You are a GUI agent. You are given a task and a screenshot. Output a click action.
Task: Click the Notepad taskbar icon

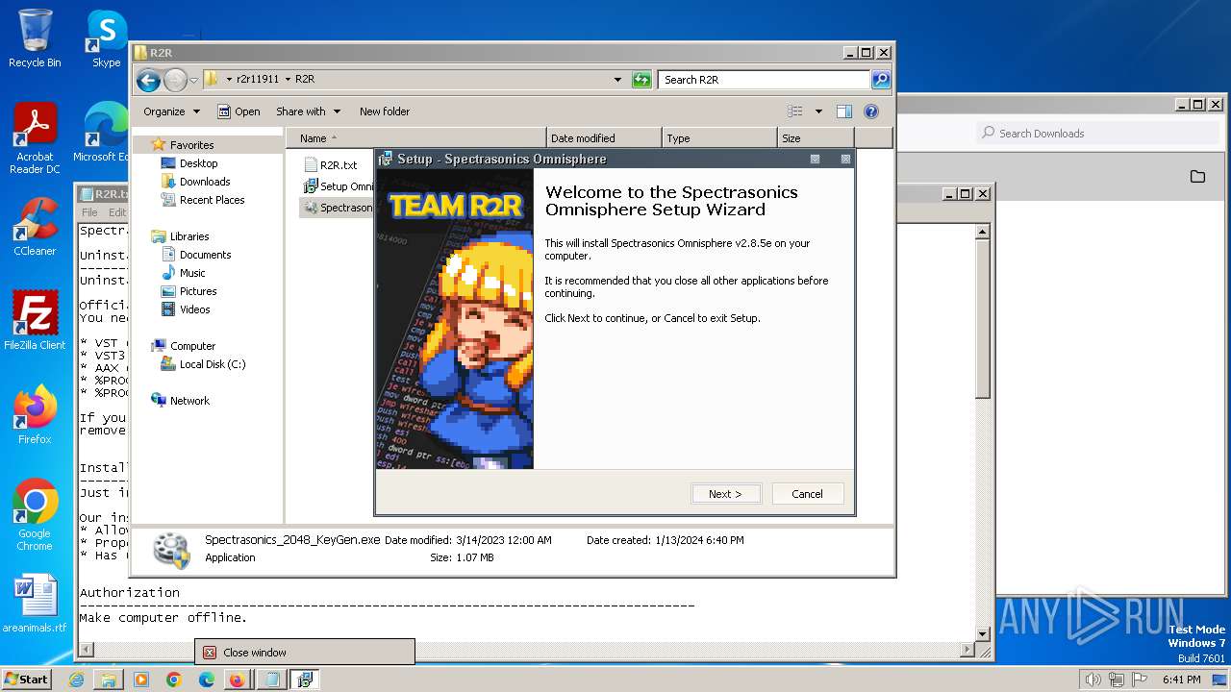271,680
